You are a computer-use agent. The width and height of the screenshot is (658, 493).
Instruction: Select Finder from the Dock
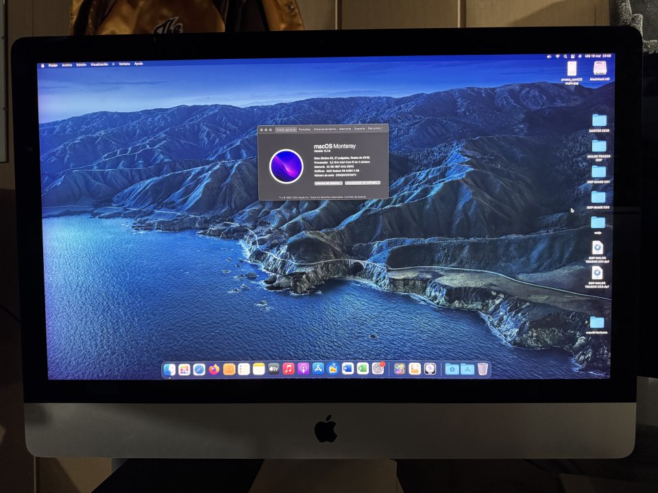pos(169,370)
